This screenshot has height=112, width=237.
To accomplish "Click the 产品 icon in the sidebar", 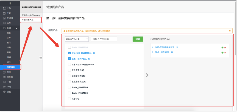I will pyautogui.click(x=4, y=8).
